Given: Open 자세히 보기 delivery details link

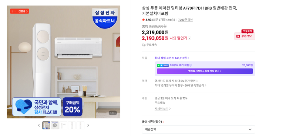Looking at the screenshot, I should [162, 109].
